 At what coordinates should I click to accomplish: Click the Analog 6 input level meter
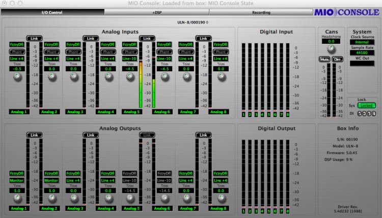154,76
